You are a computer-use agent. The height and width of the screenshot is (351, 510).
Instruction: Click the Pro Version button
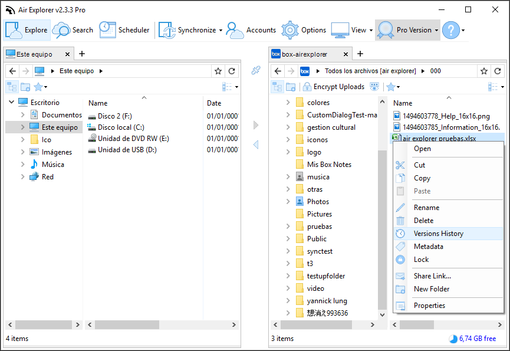404,30
